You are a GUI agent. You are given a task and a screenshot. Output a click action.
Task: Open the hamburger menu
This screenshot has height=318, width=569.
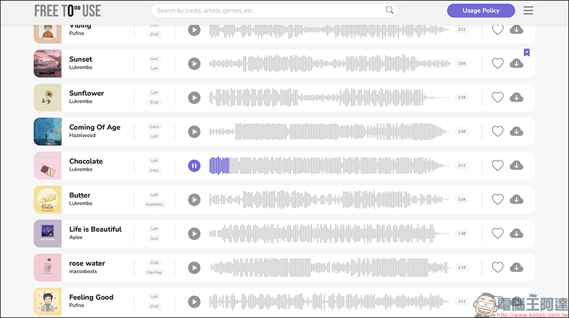coord(528,10)
